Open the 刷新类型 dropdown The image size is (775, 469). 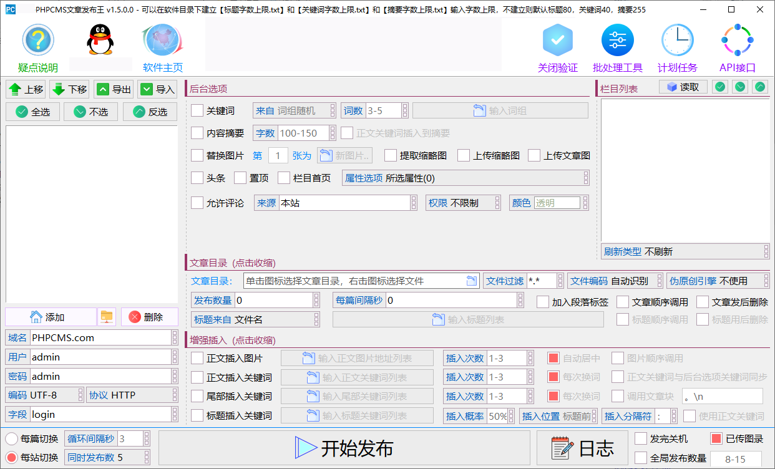(766, 251)
